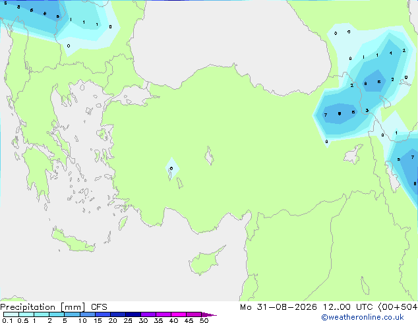Image resolution: width=418 pixels, height=323 pixels.
Task: Click the above-50 arrow tip of legend
Action: (209, 314)
